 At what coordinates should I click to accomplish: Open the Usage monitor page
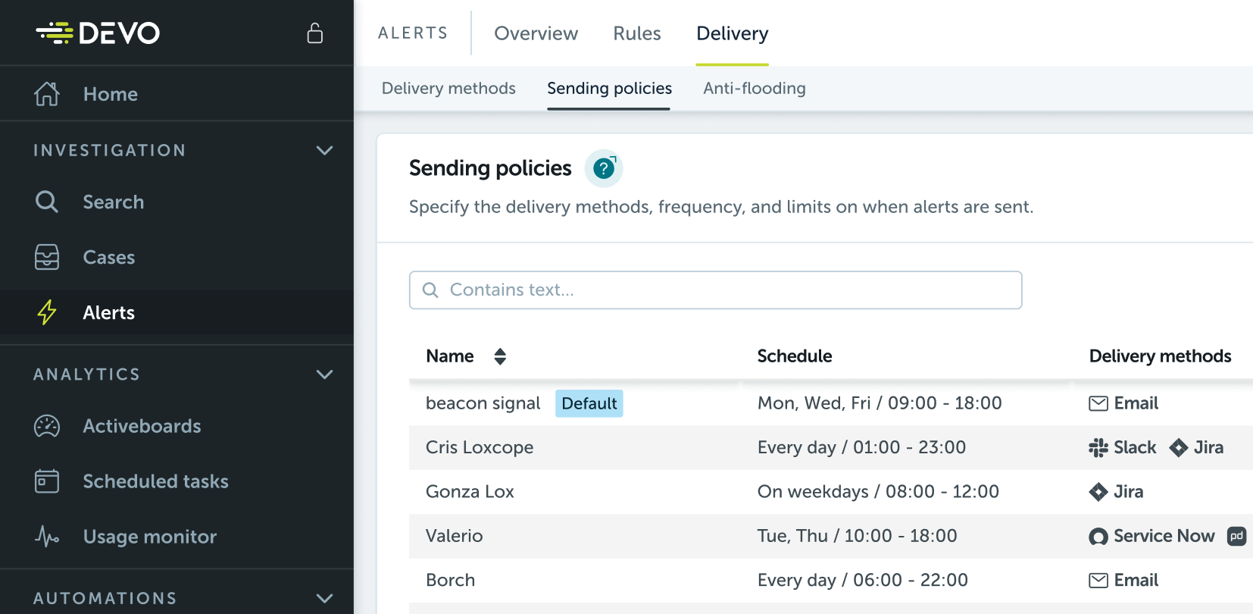149,537
